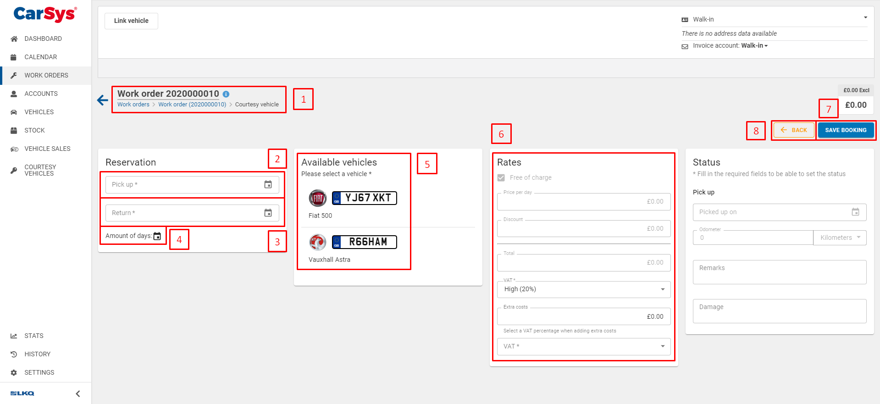The image size is (880, 404).
Task: Click the Stock sidebar icon
Action: click(x=14, y=130)
